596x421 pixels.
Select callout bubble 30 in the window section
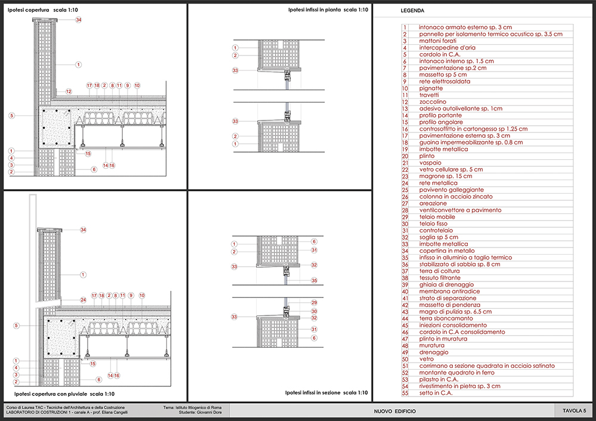[314, 311]
